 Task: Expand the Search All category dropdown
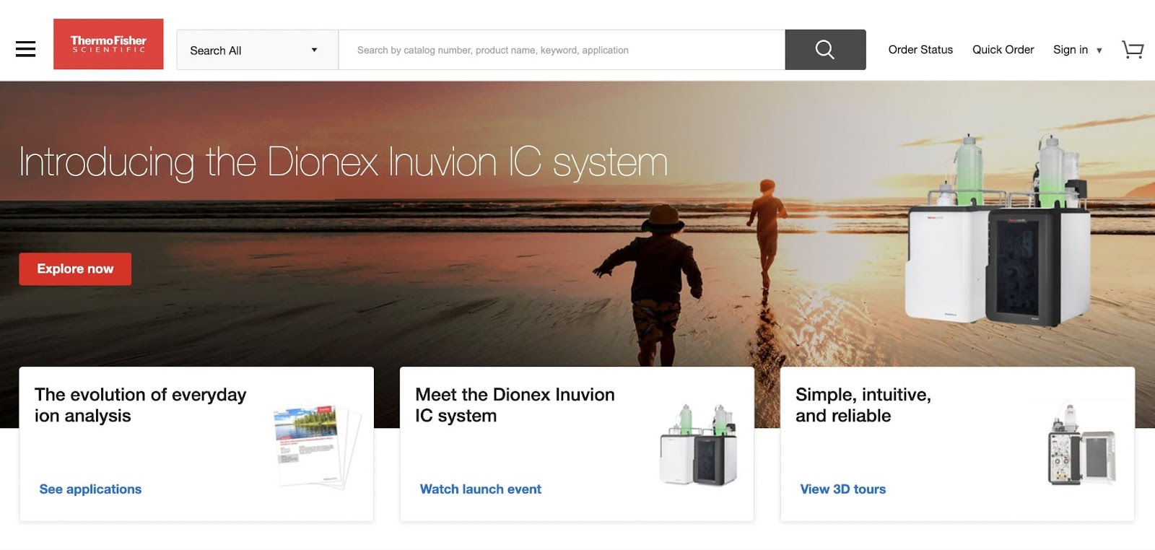[257, 50]
